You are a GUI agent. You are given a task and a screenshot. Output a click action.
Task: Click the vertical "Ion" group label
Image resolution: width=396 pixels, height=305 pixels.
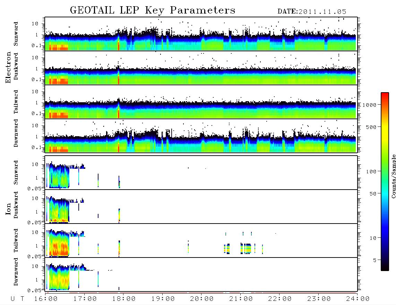pos(8,209)
